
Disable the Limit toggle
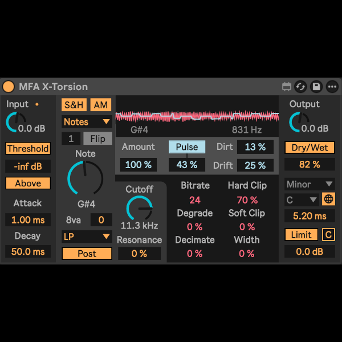[x=301, y=235]
